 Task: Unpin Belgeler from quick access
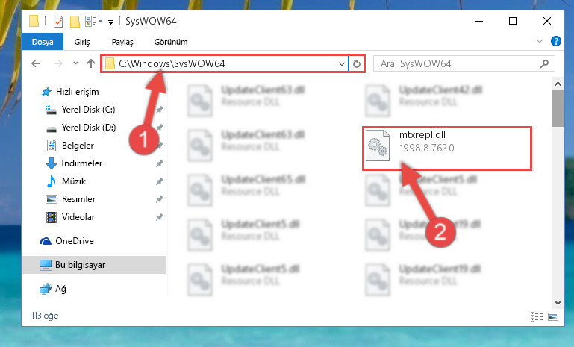click(160, 146)
